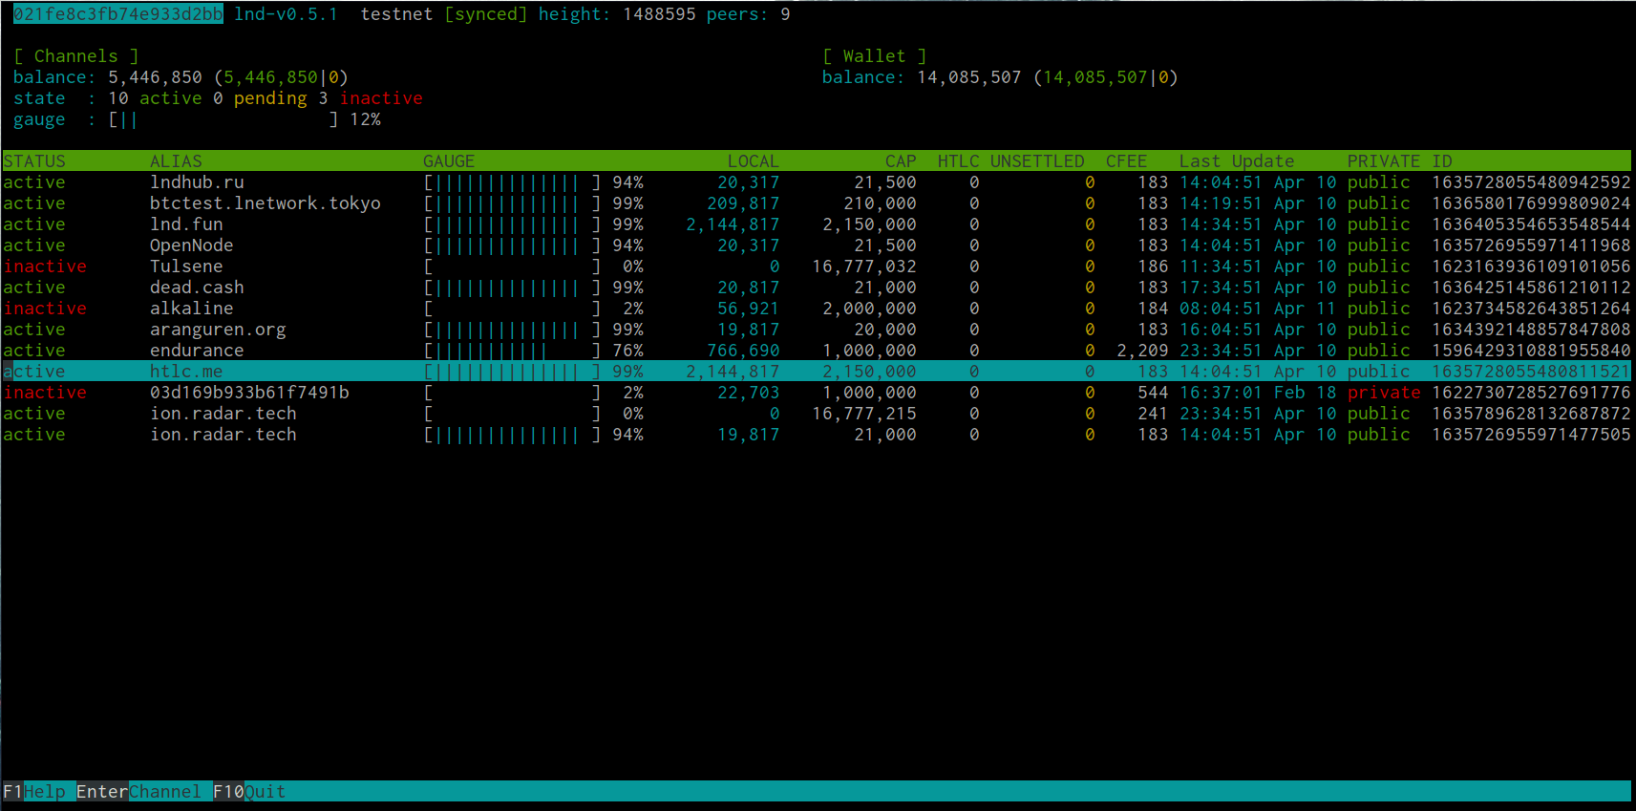Select the lndhub.ru channel row

[x=817, y=182]
